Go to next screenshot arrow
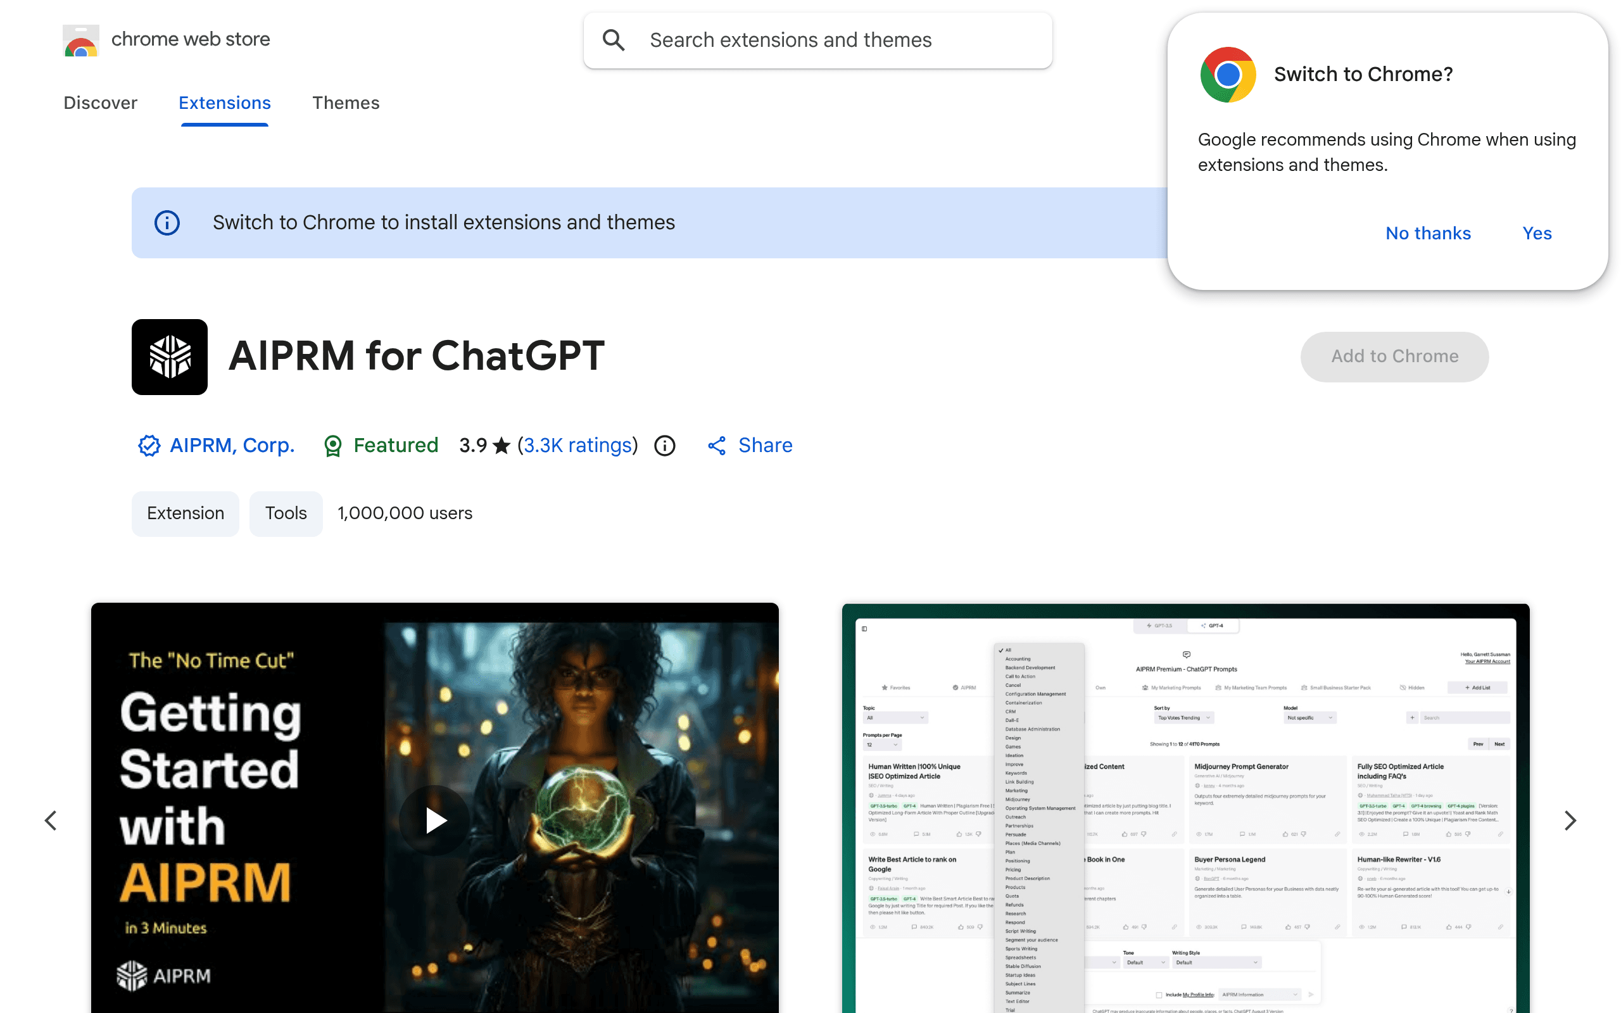Screen dimensions: 1621x1013 pyautogui.click(x=1570, y=820)
